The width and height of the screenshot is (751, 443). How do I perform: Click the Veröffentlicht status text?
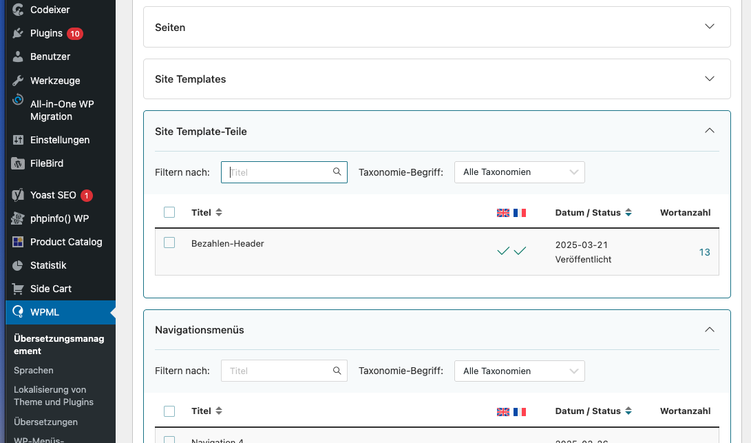click(583, 259)
